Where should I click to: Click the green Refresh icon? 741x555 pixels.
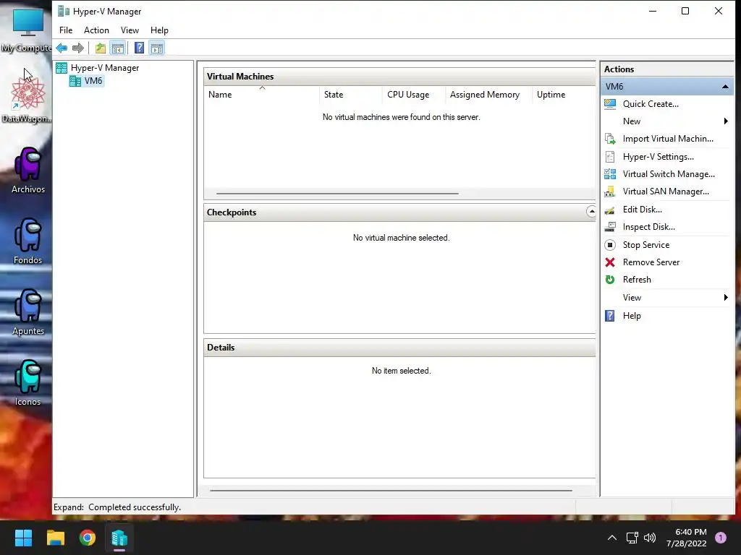coord(610,280)
